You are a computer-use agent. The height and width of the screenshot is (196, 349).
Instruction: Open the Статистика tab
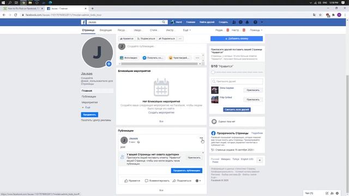(154, 30)
